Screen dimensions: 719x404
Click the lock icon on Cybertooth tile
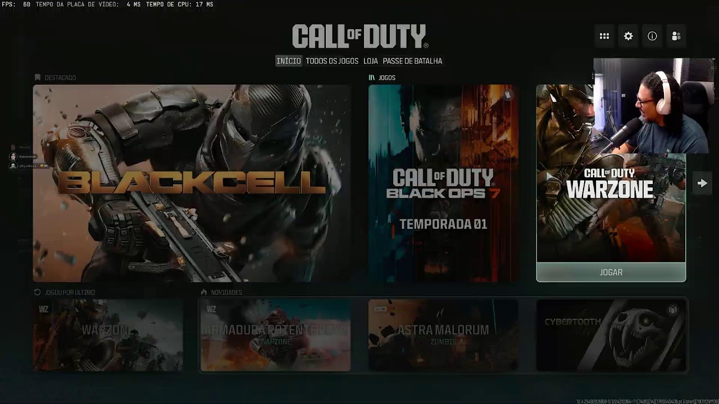674,310
